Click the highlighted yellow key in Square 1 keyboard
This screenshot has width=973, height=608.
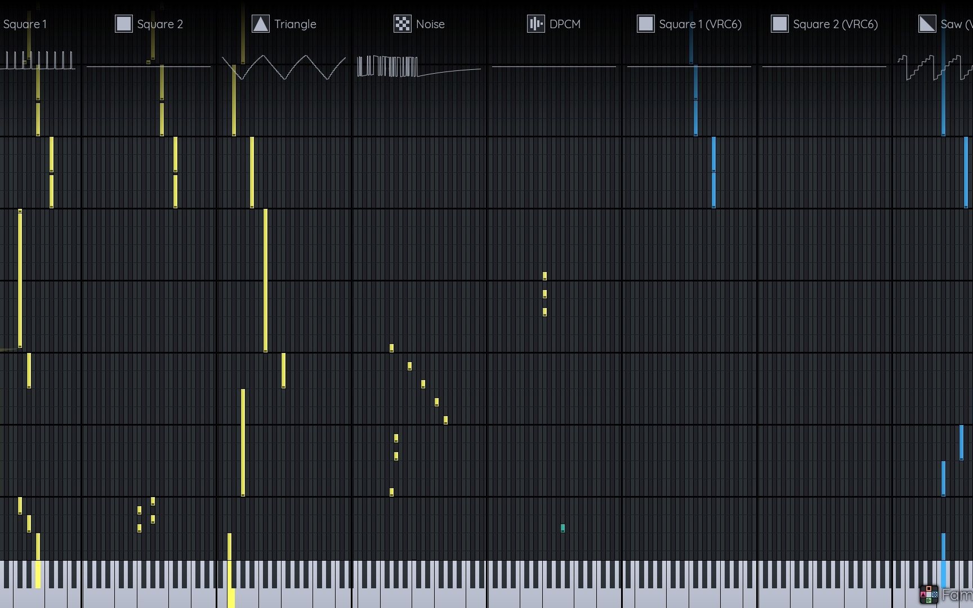[38, 574]
